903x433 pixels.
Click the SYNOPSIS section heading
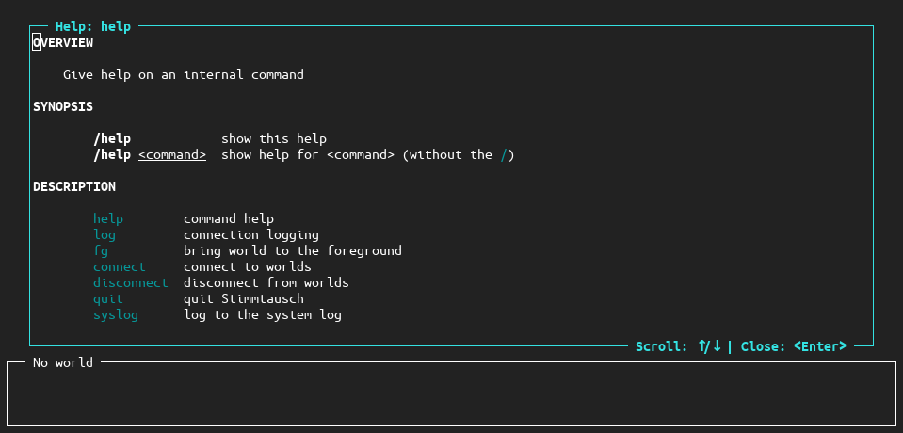[63, 106]
